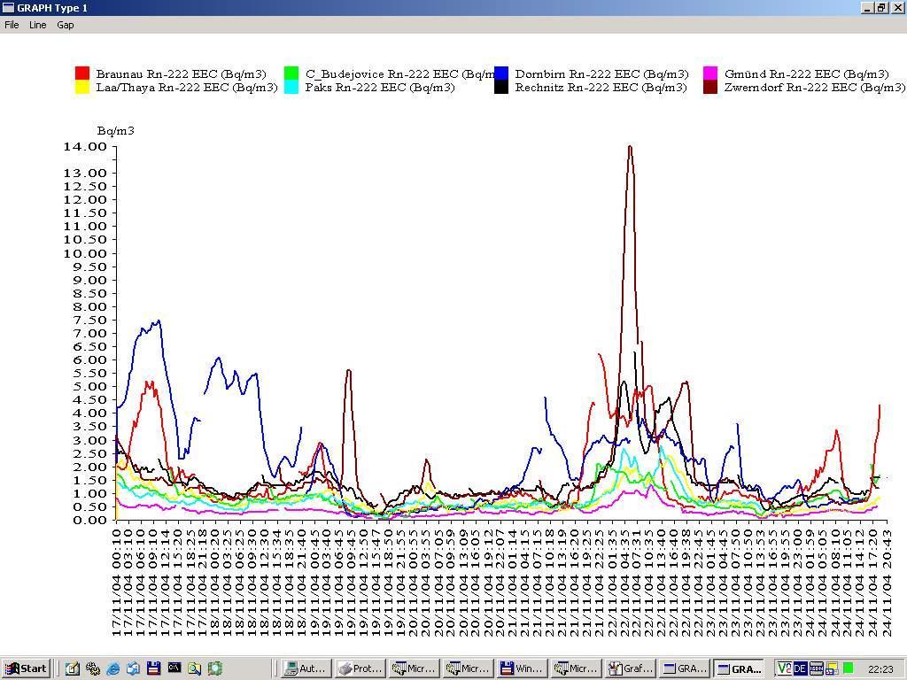Screen dimensions: 907x680
Task: Launch the gears quick launch icon
Action: [x=92, y=668]
